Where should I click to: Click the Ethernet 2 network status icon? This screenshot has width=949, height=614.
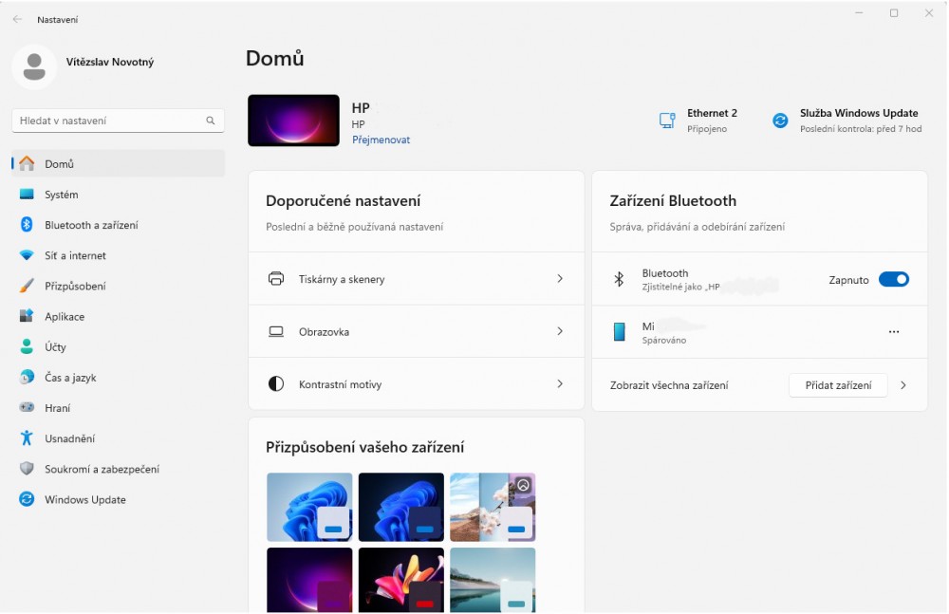tap(667, 121)
